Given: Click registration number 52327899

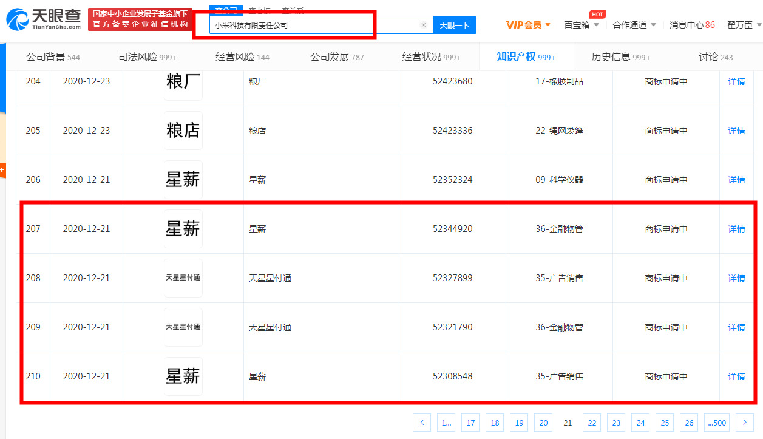Looking at the screenshot, I should click(452, 278).
